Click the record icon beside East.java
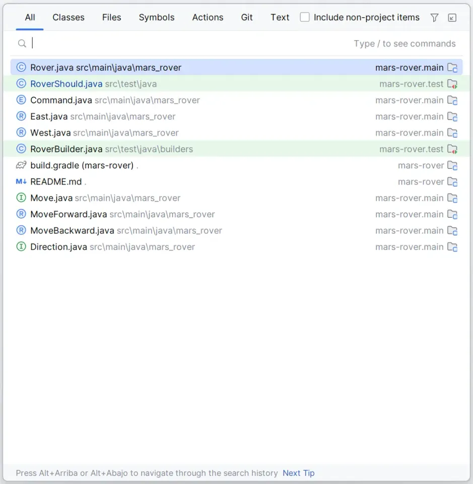The width and height of the screenshot is (473, 484). point(21,116)
